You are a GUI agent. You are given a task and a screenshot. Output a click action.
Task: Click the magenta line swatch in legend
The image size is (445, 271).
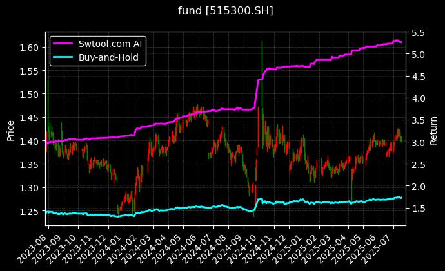(x=65, y=44)
